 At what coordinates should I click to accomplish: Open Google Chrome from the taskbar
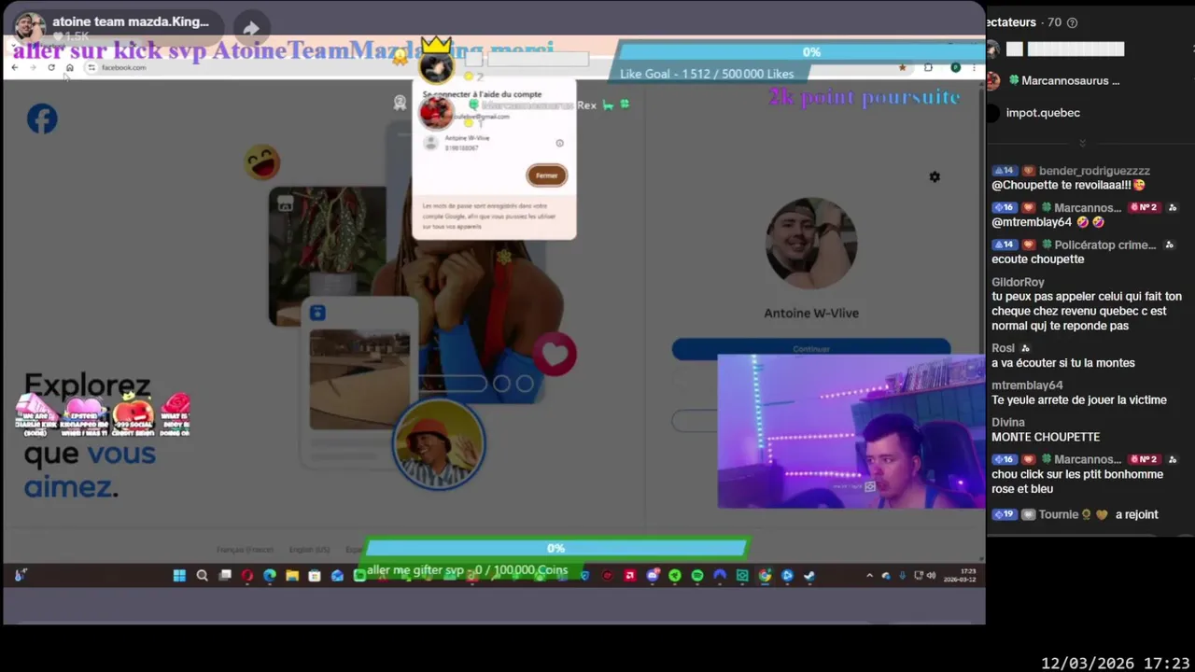[x=765, y=576]
